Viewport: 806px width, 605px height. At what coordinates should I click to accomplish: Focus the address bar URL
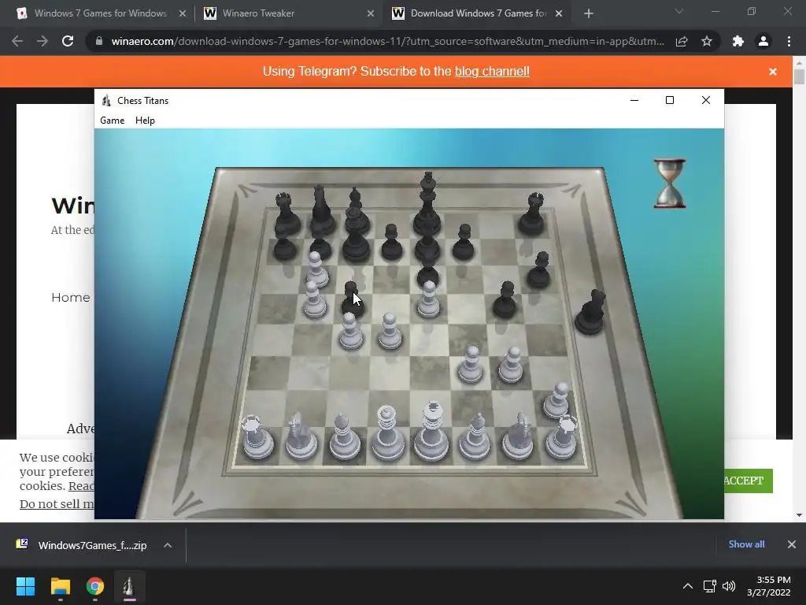pyautogui.click(x=387, y=41)
